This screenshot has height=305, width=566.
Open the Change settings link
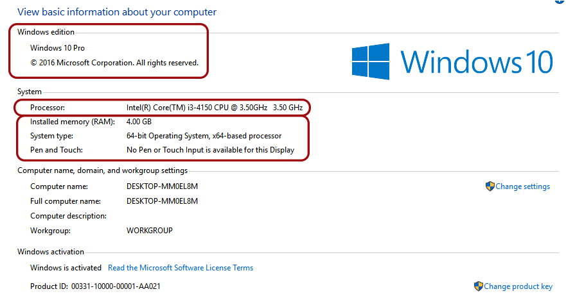click(x=522, y=186)
